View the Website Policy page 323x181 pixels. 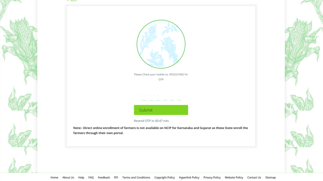234,177
